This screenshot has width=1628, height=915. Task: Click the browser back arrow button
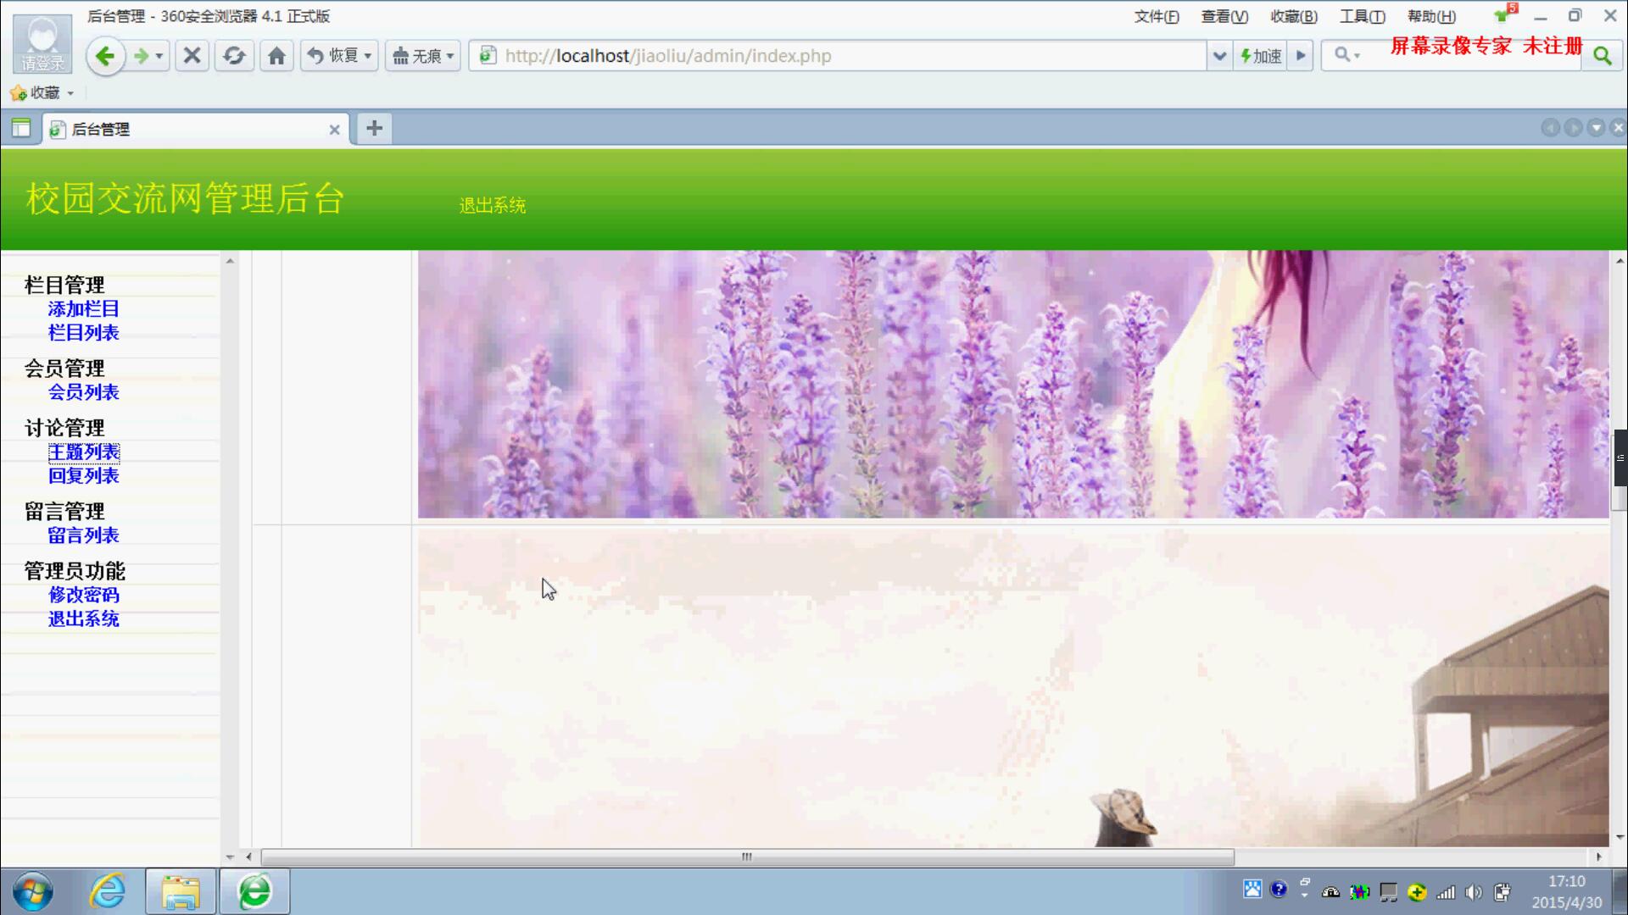pos(105,56)
